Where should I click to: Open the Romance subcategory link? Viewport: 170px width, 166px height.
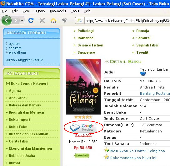(x=85, y=38)
